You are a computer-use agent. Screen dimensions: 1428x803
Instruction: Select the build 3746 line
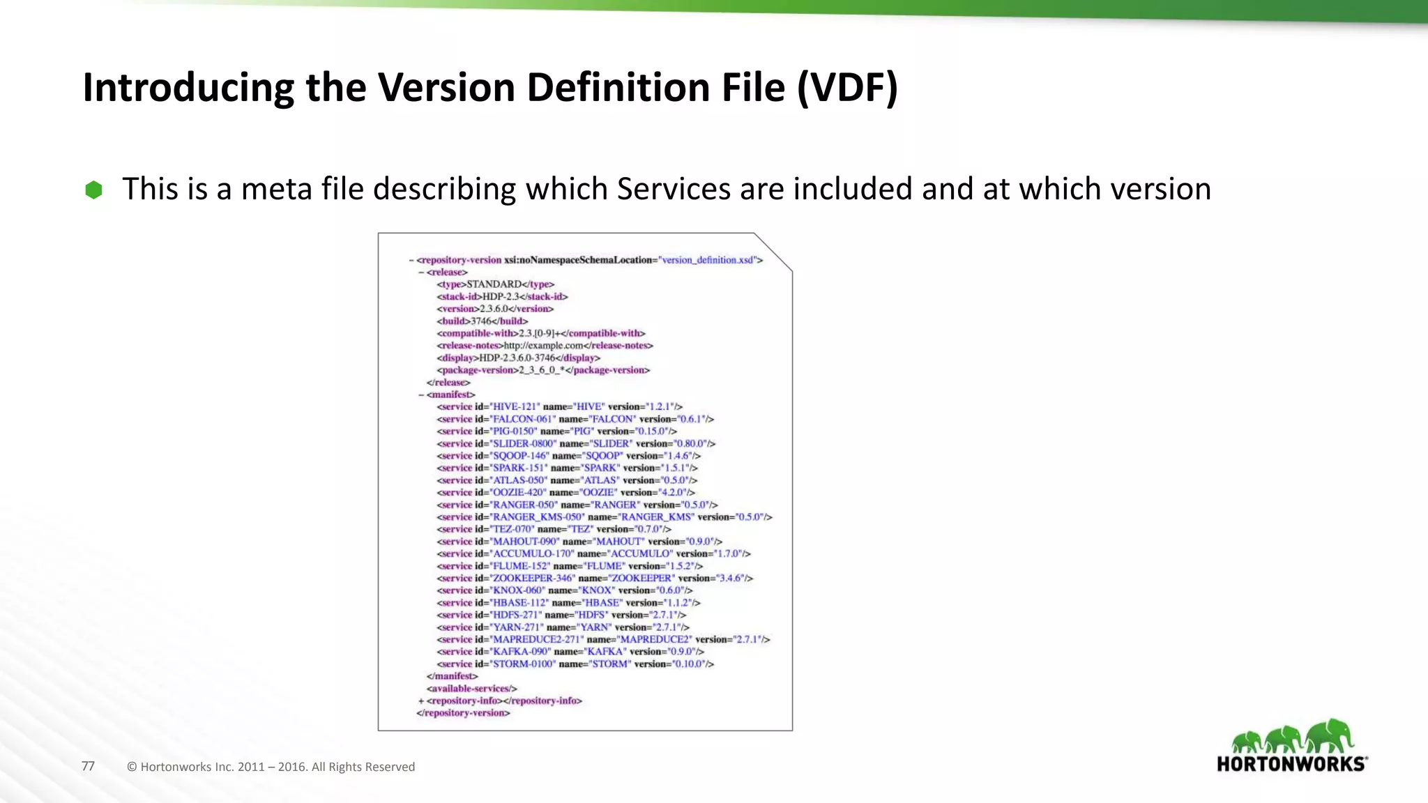coord(483,321)
